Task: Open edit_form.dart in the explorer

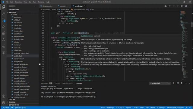Action: tap(19, 37)
